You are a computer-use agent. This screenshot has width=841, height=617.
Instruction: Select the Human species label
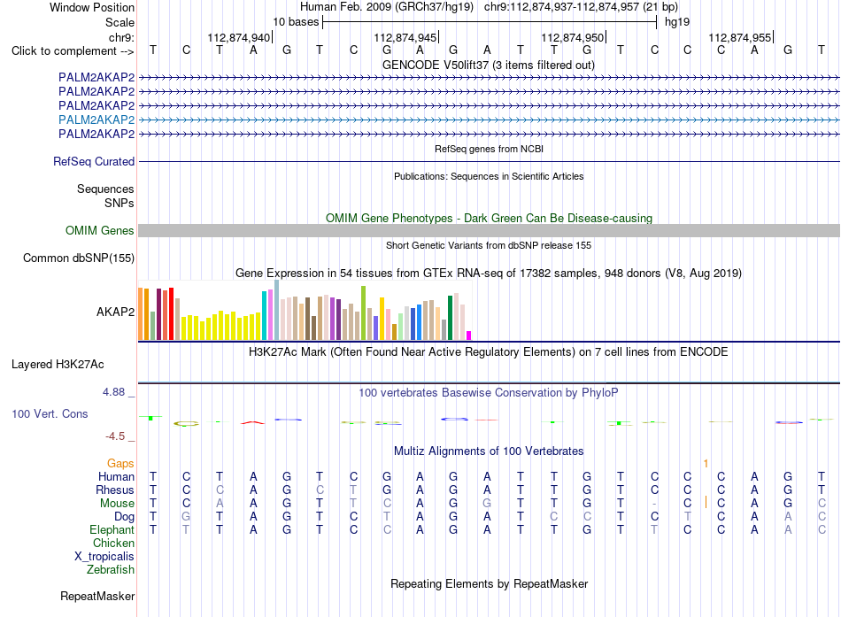pos(116,476)
